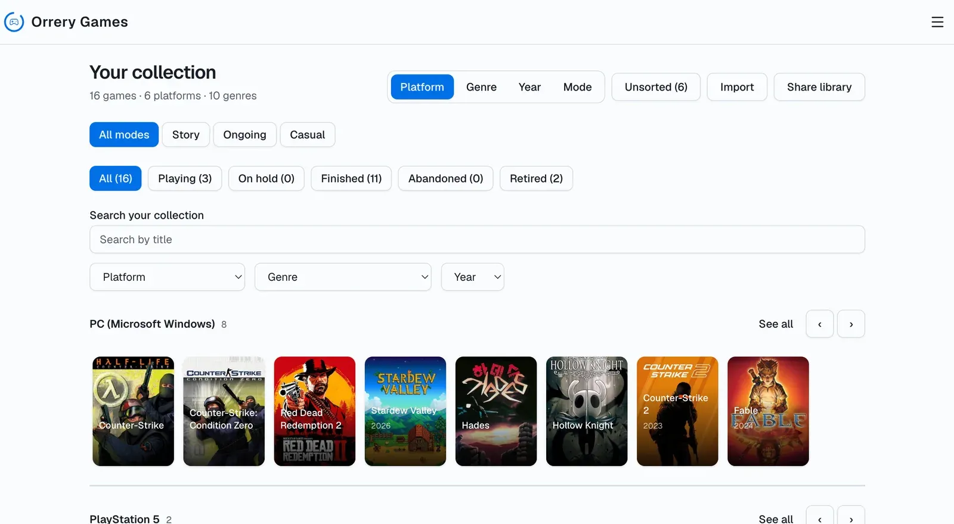Open the Genre filter dropdown
Screen dimensions: 954x524
343,277
